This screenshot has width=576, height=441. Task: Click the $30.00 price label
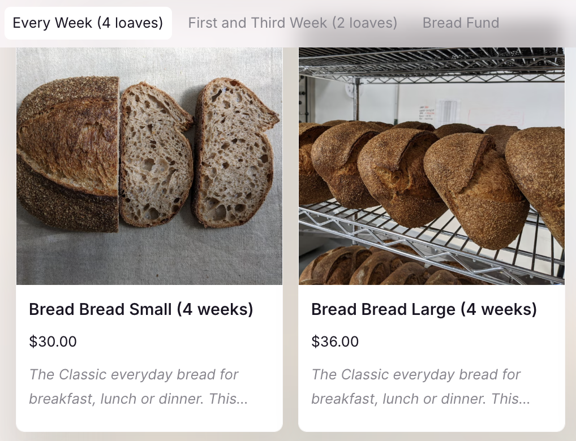tap(53, 341)
